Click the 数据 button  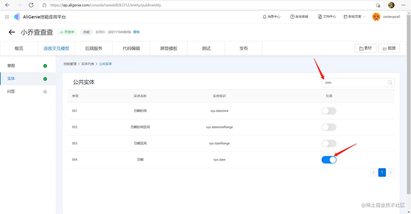(389, 48)
